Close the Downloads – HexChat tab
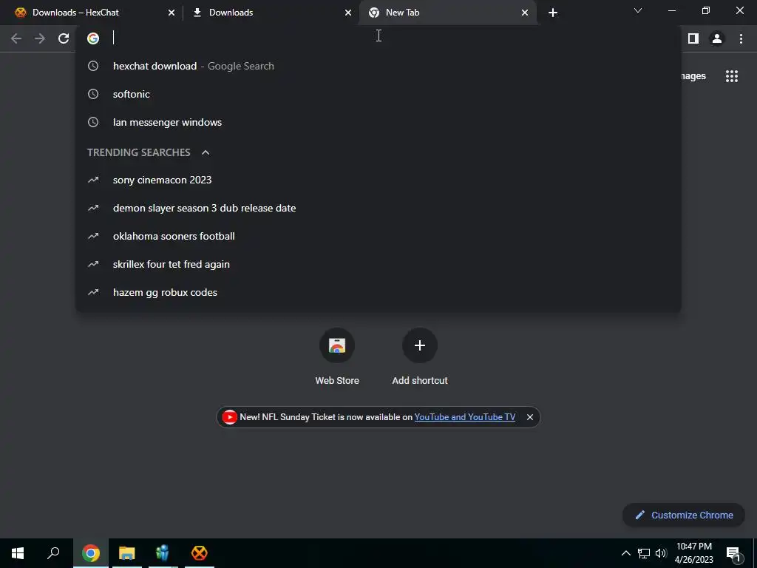 [172, 13]
